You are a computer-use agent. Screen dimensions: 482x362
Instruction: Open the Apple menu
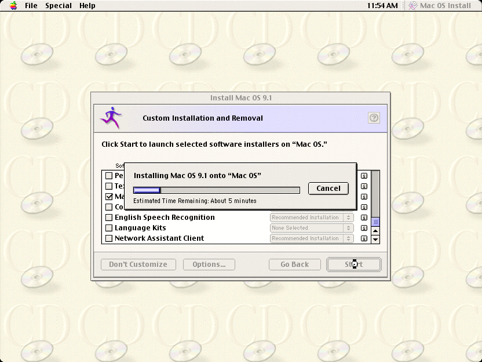(x=13, y=6)
